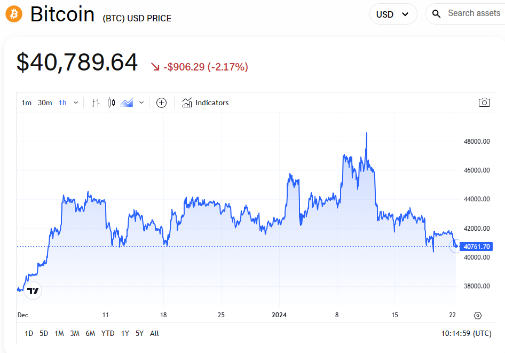
Task: Select the bar chart style icon
Action: point(96,103)
